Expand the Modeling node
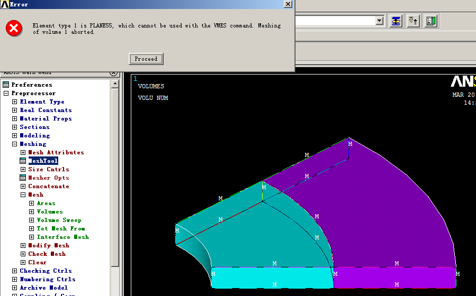 tap(14, 135)
